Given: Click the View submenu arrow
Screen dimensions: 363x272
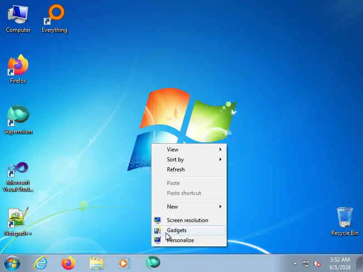Looking at the screenshot, I should (221, 150).
